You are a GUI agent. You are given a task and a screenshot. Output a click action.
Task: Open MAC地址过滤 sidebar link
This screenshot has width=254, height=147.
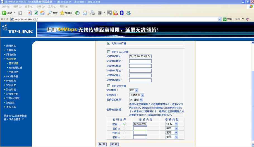[15, 68]
